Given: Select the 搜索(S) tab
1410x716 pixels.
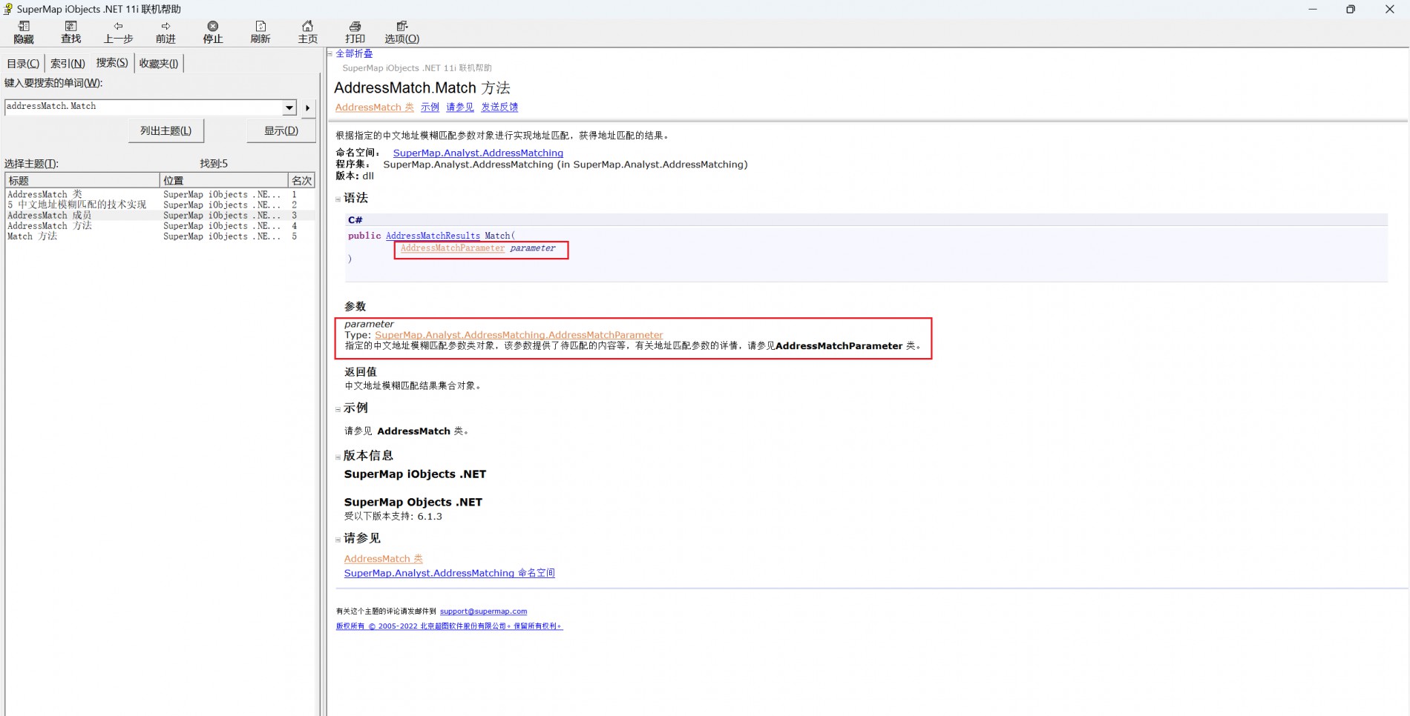Looking at the screenshot, I should (112, 63).
